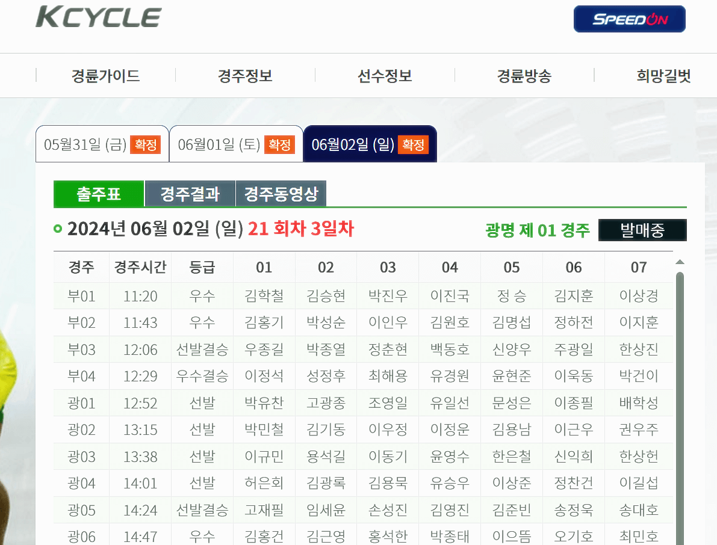Click rider 송대호 in 광05 row
Screen dimensions: 717x545
coord(639,510)
